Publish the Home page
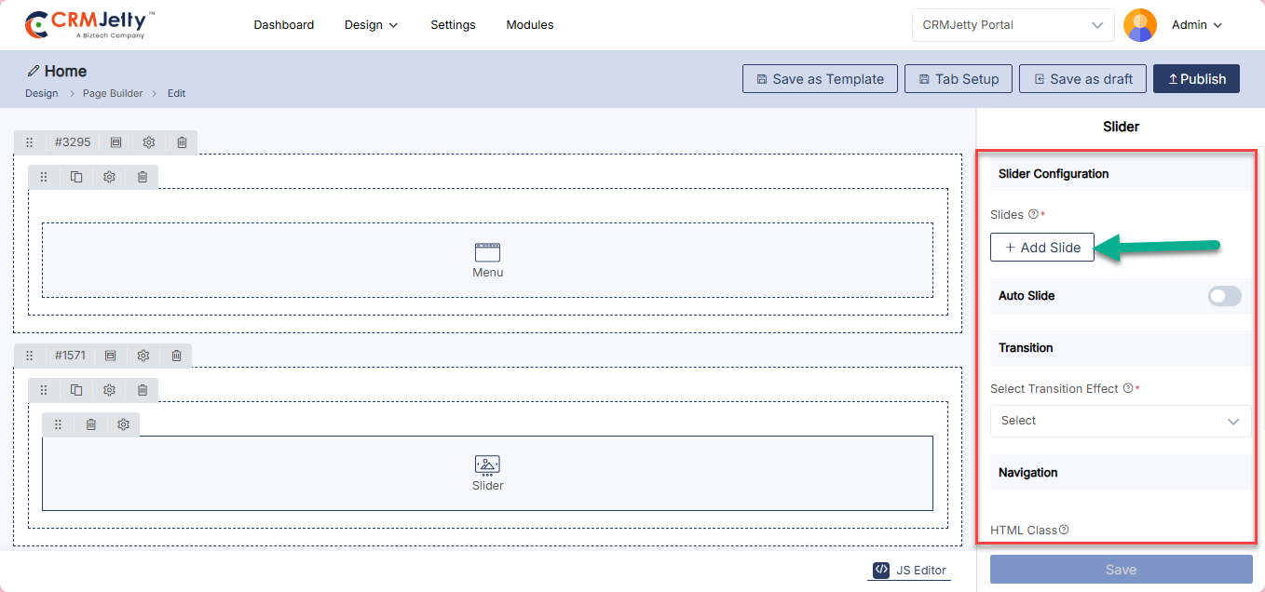 [x=1196, y=79]
